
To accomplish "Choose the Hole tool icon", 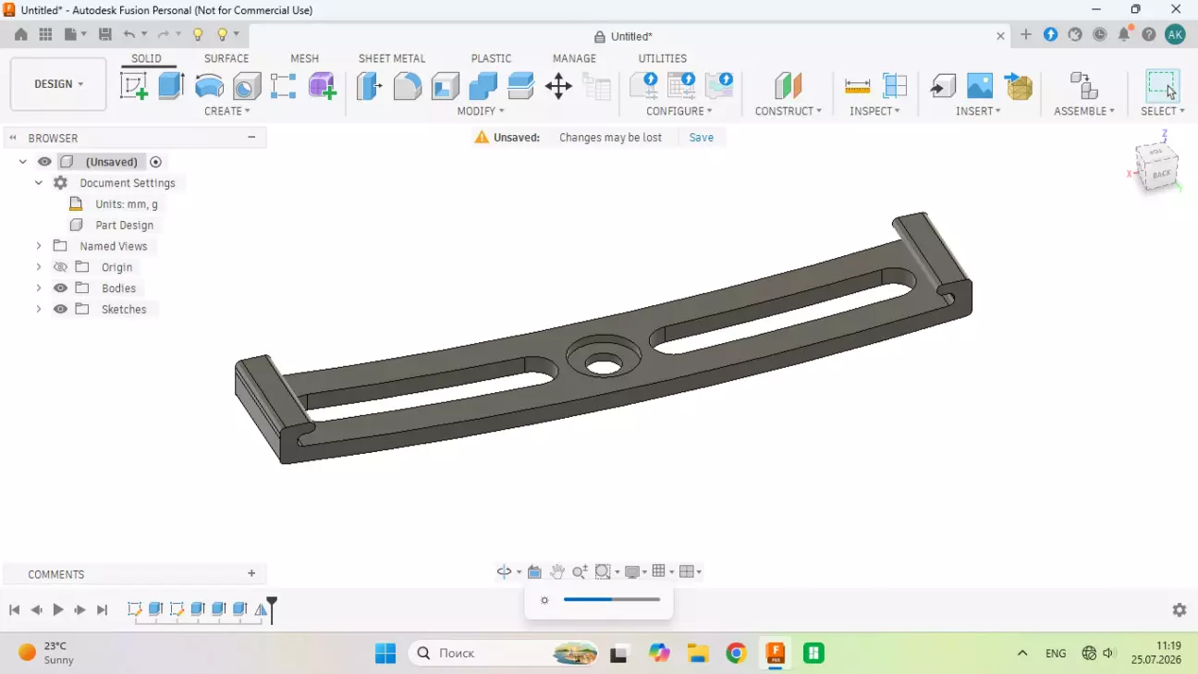I will 247,86.
